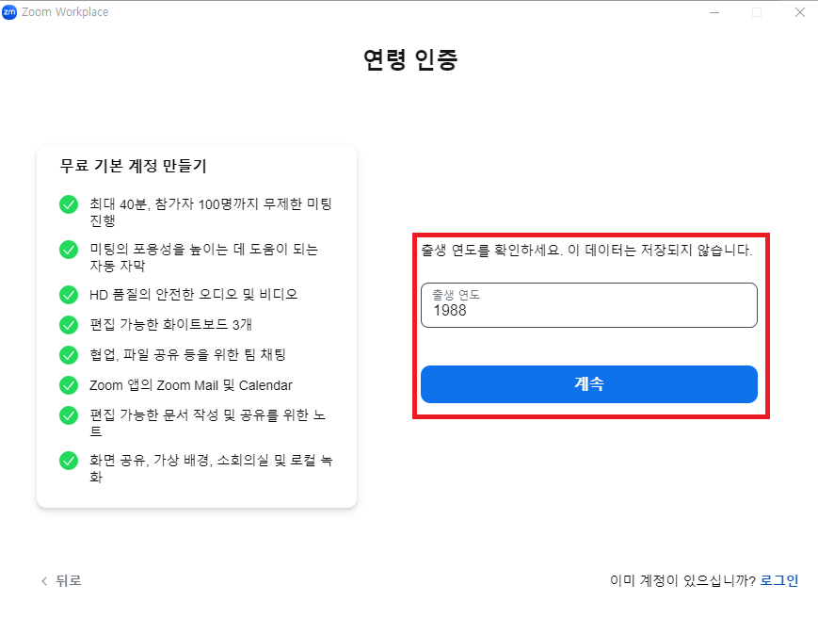Click checkmark beside notes creation feature
Viewport: 818px width, 617px height.
(x=68, y=415)
